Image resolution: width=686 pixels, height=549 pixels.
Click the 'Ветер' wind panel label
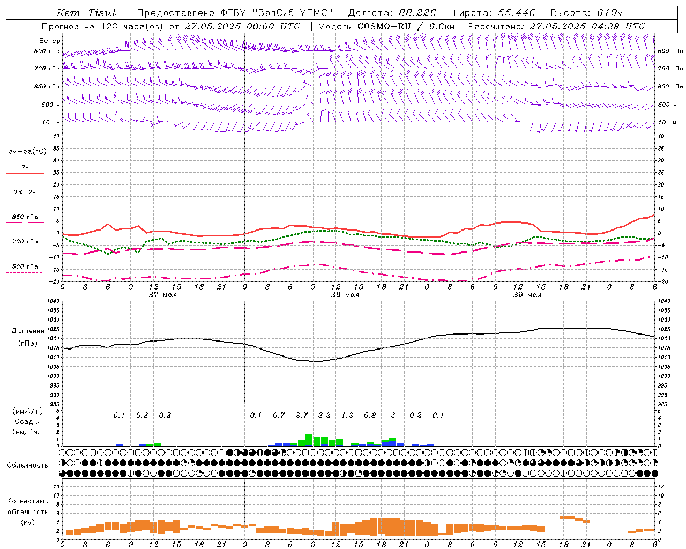pyautogui.click(x=50, y=41)
